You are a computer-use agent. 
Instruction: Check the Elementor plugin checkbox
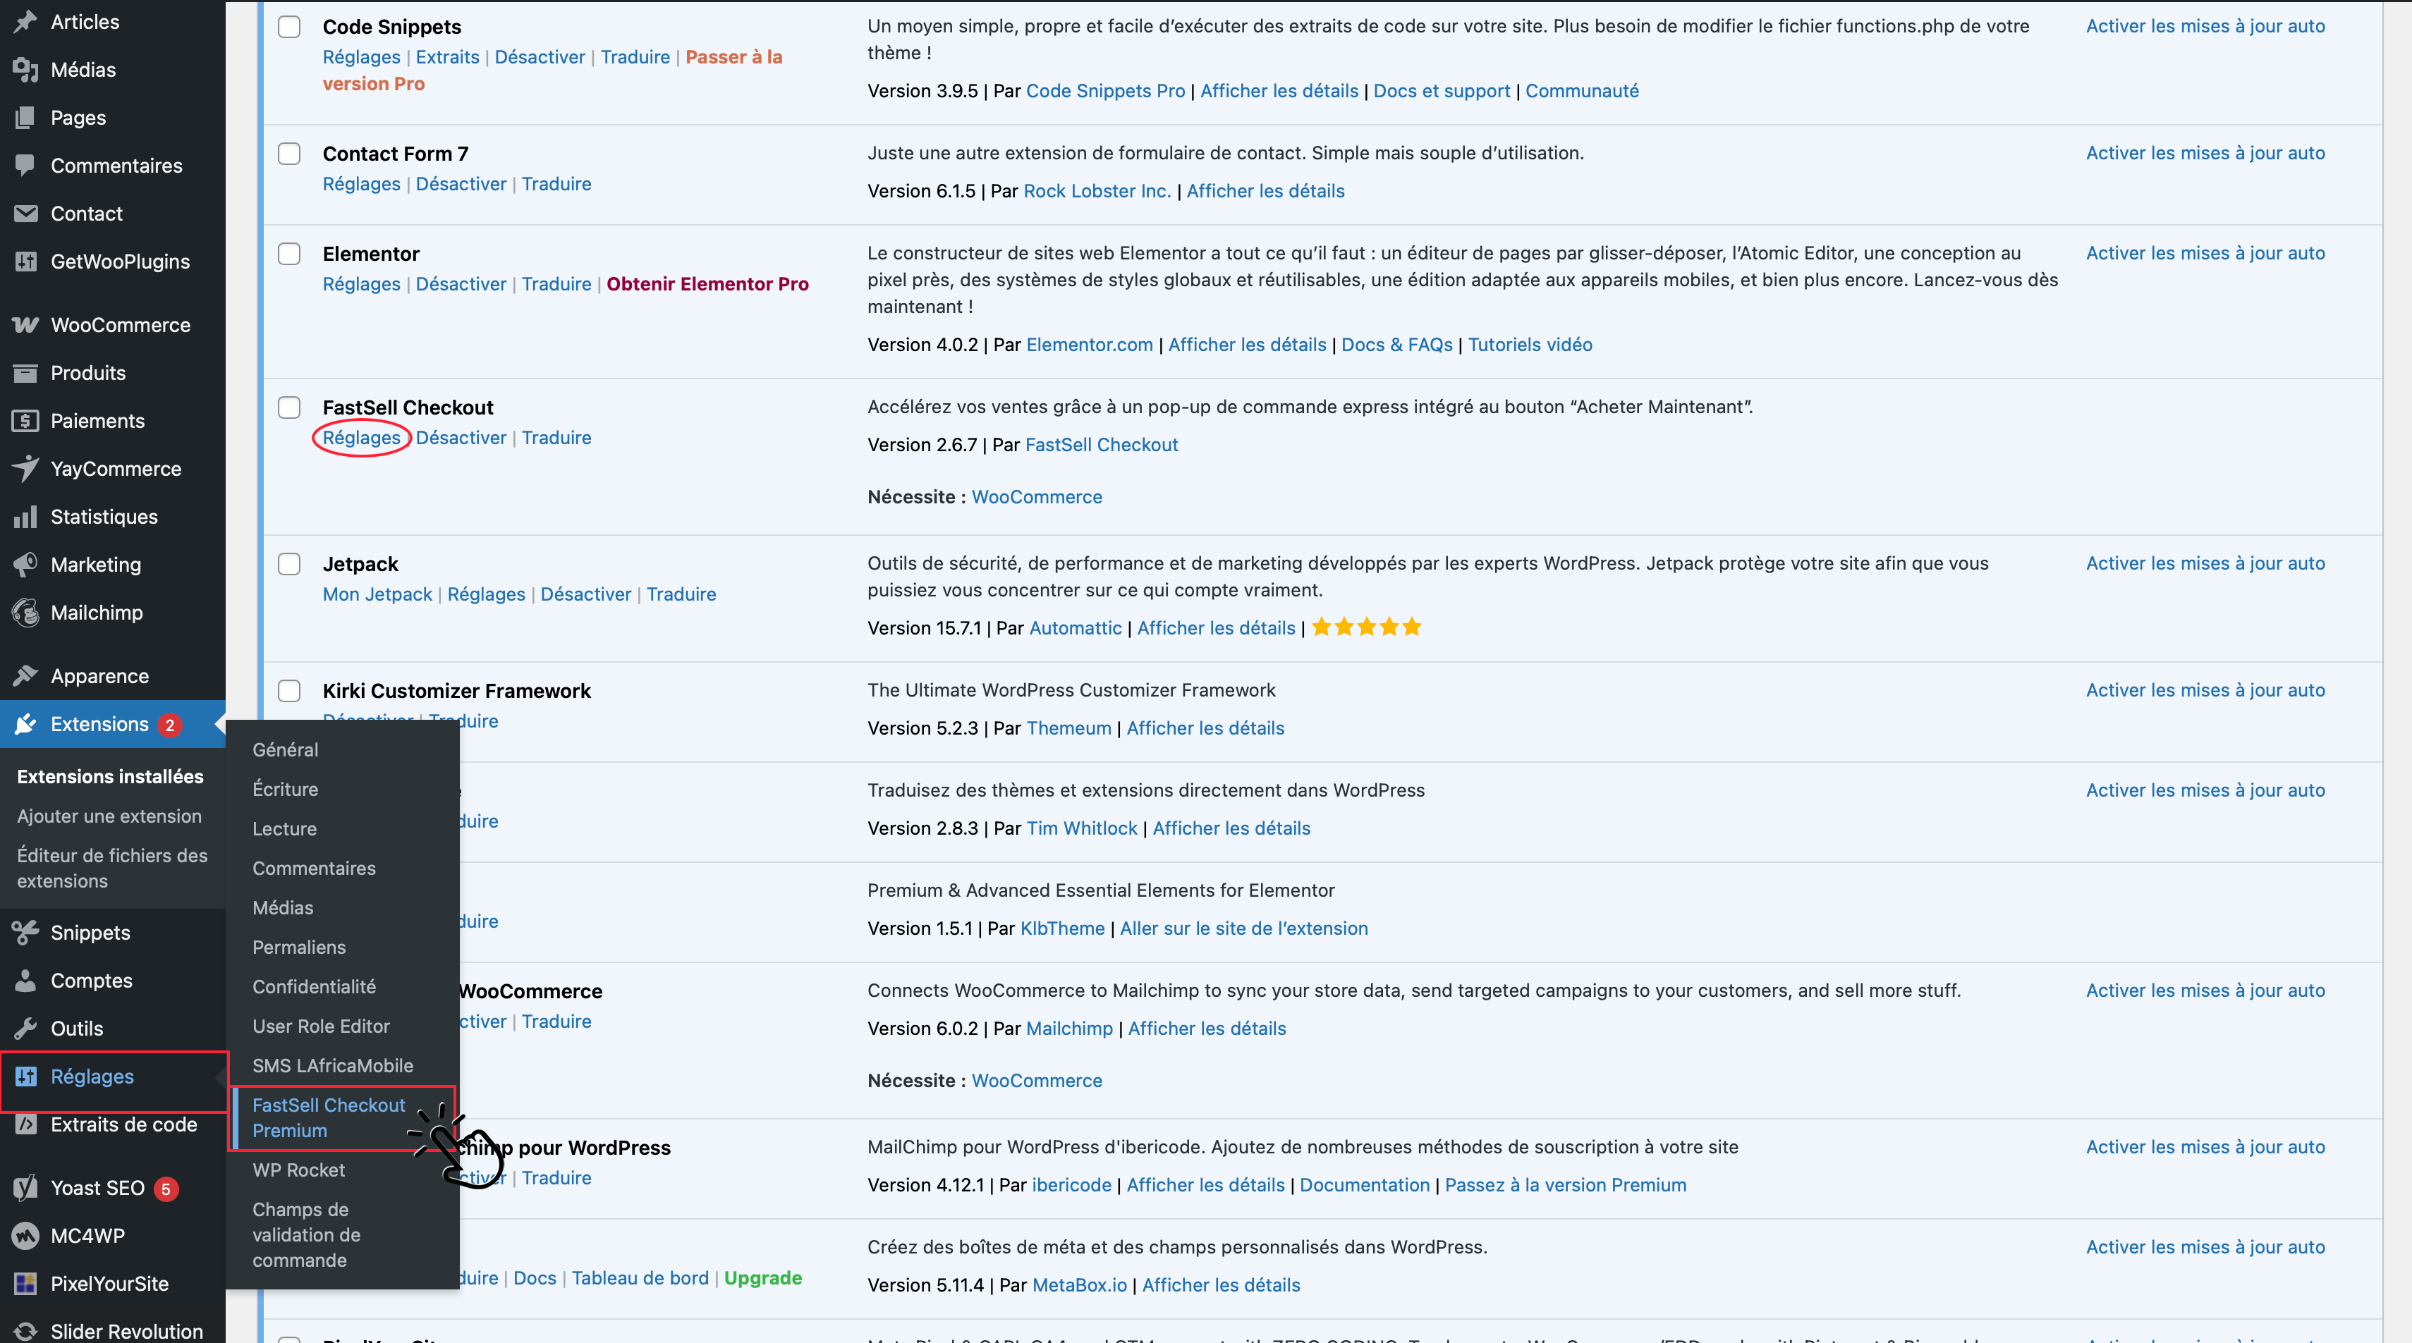tap(289, 254)
